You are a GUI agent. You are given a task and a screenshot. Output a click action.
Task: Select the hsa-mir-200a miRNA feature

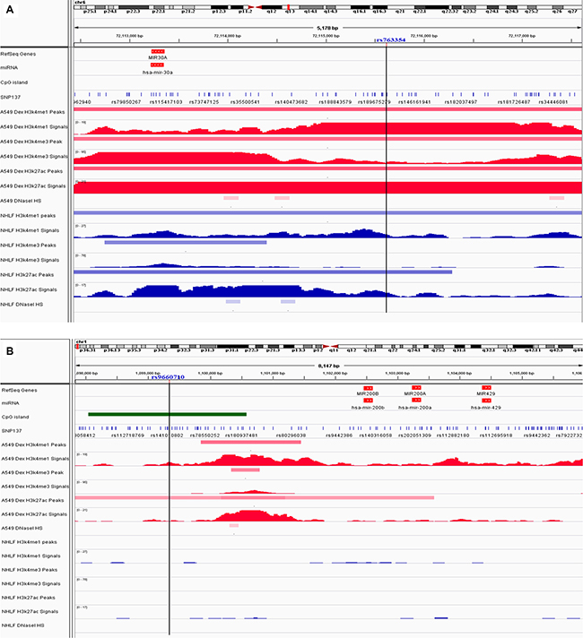point(415,401)
